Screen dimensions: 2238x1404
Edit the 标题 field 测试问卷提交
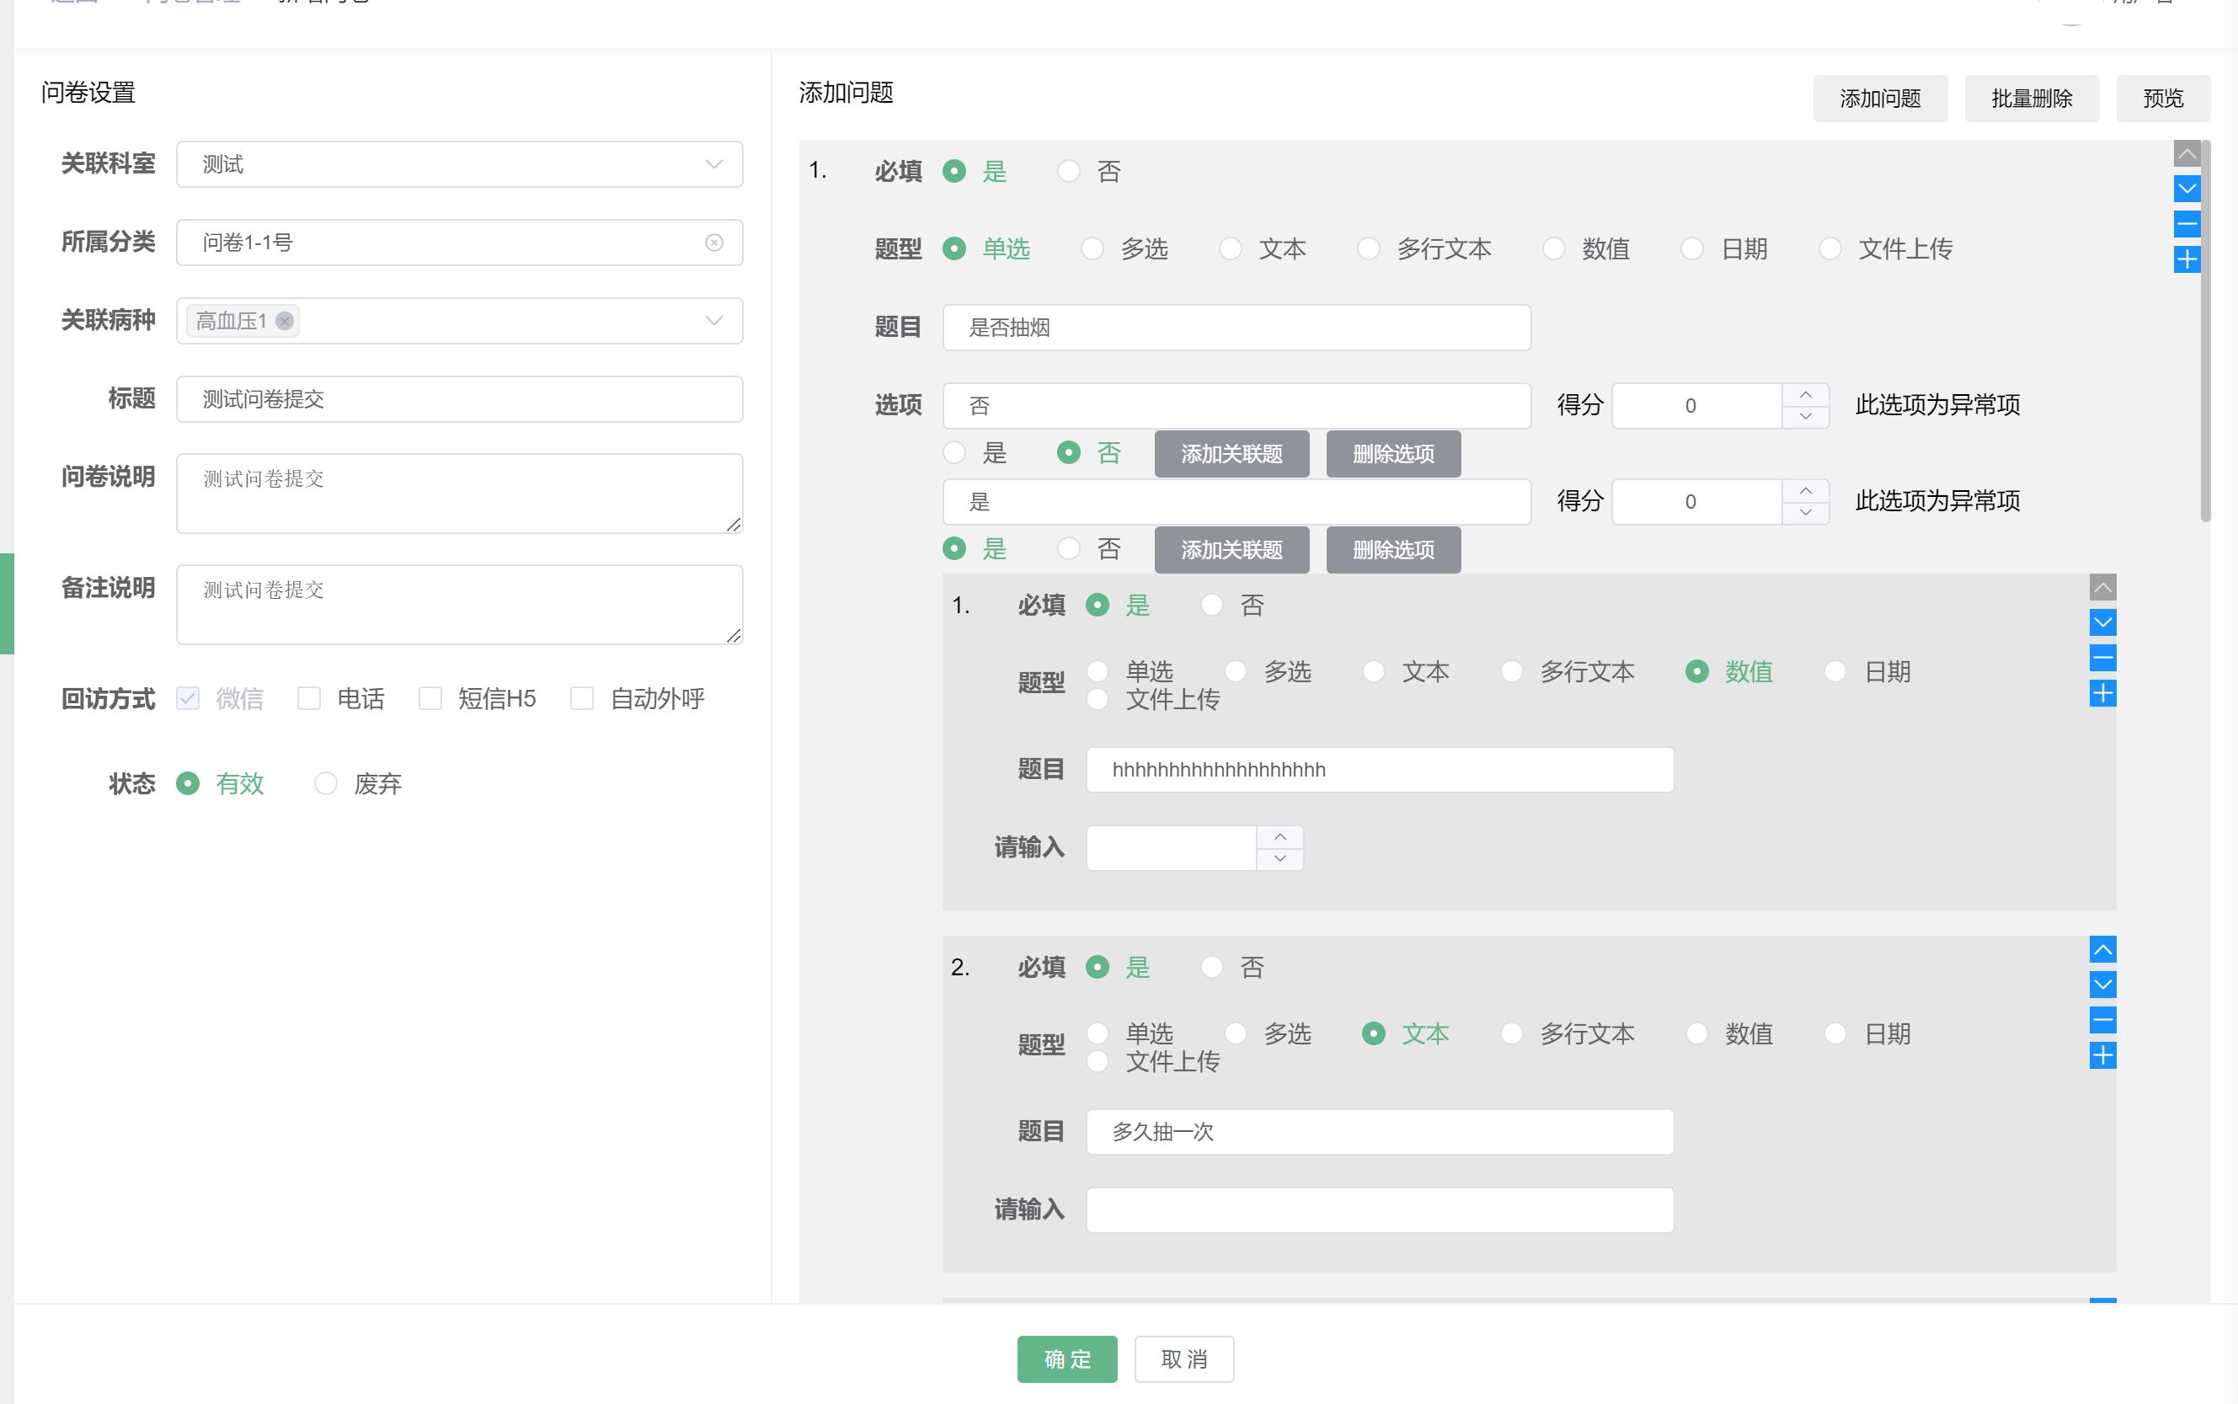click(x=460, y=399)
